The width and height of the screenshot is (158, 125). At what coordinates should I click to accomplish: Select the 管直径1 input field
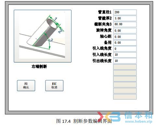click(x=125, y=12)
